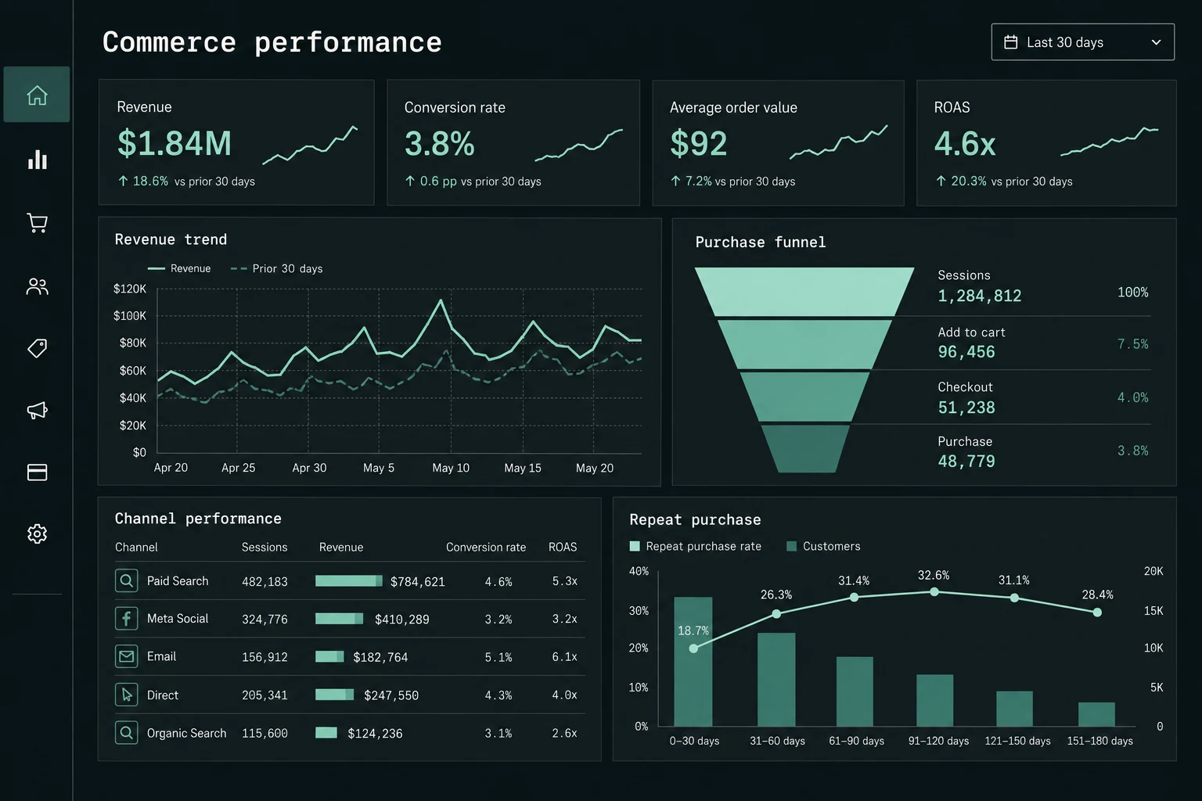Open the Home dashboard sidebar icon
Viewport: 1202px width, 801px height.
point(37,95)
